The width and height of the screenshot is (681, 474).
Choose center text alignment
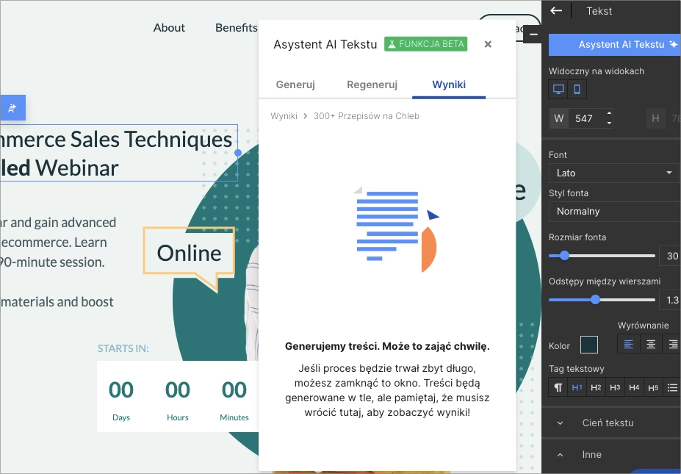[x=651, y=344]
